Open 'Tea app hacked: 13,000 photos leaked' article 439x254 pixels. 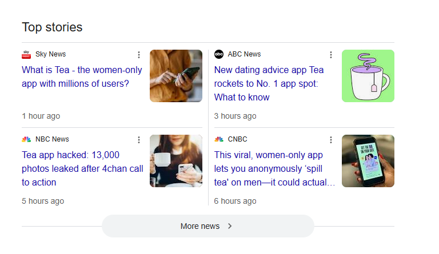(x=82, y=168)
